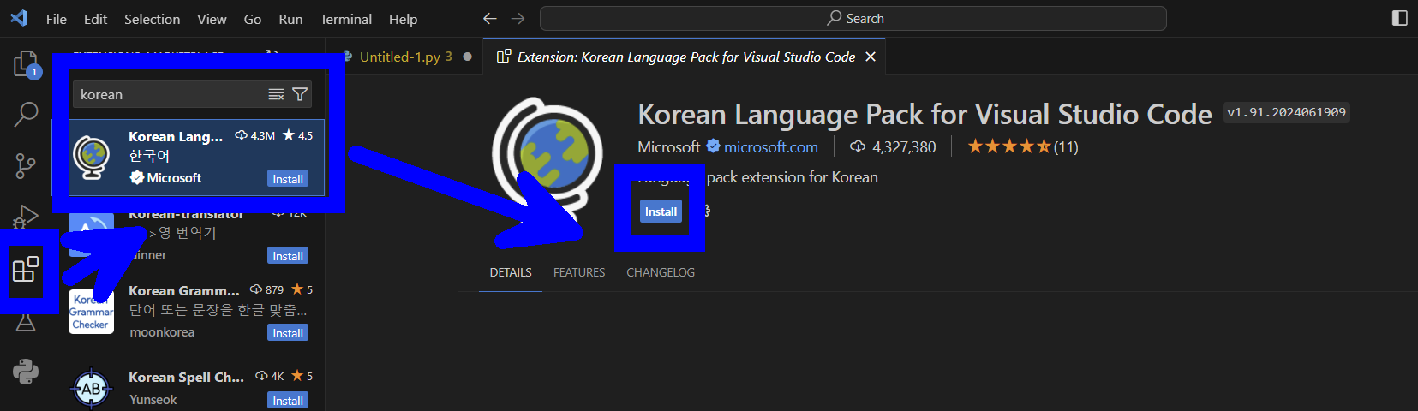Open the Explorer view in activity bar
1418x411 pixels.
pos(26,64)
